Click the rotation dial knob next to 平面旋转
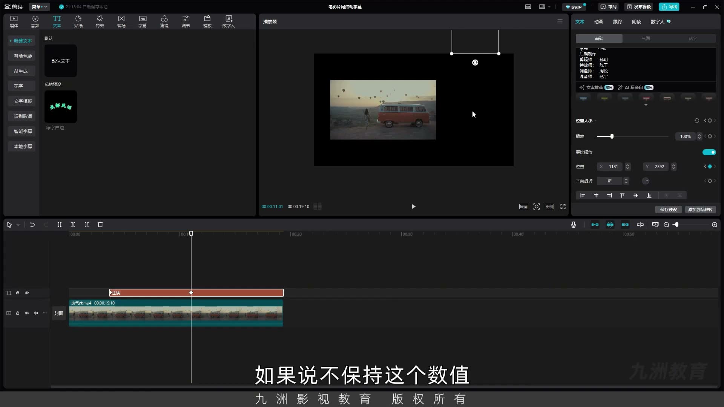724x407 pixels. point(646,181)
